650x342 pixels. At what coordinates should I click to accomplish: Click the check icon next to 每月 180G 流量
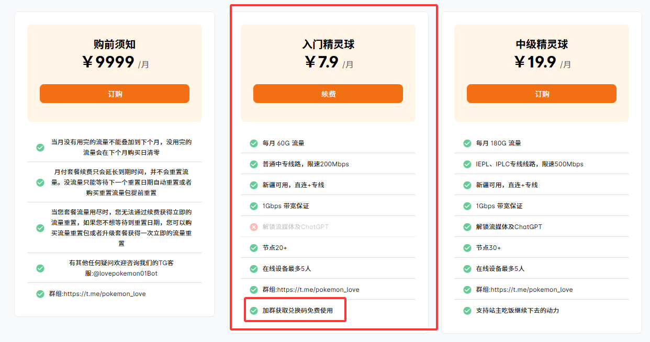(467, 143)
